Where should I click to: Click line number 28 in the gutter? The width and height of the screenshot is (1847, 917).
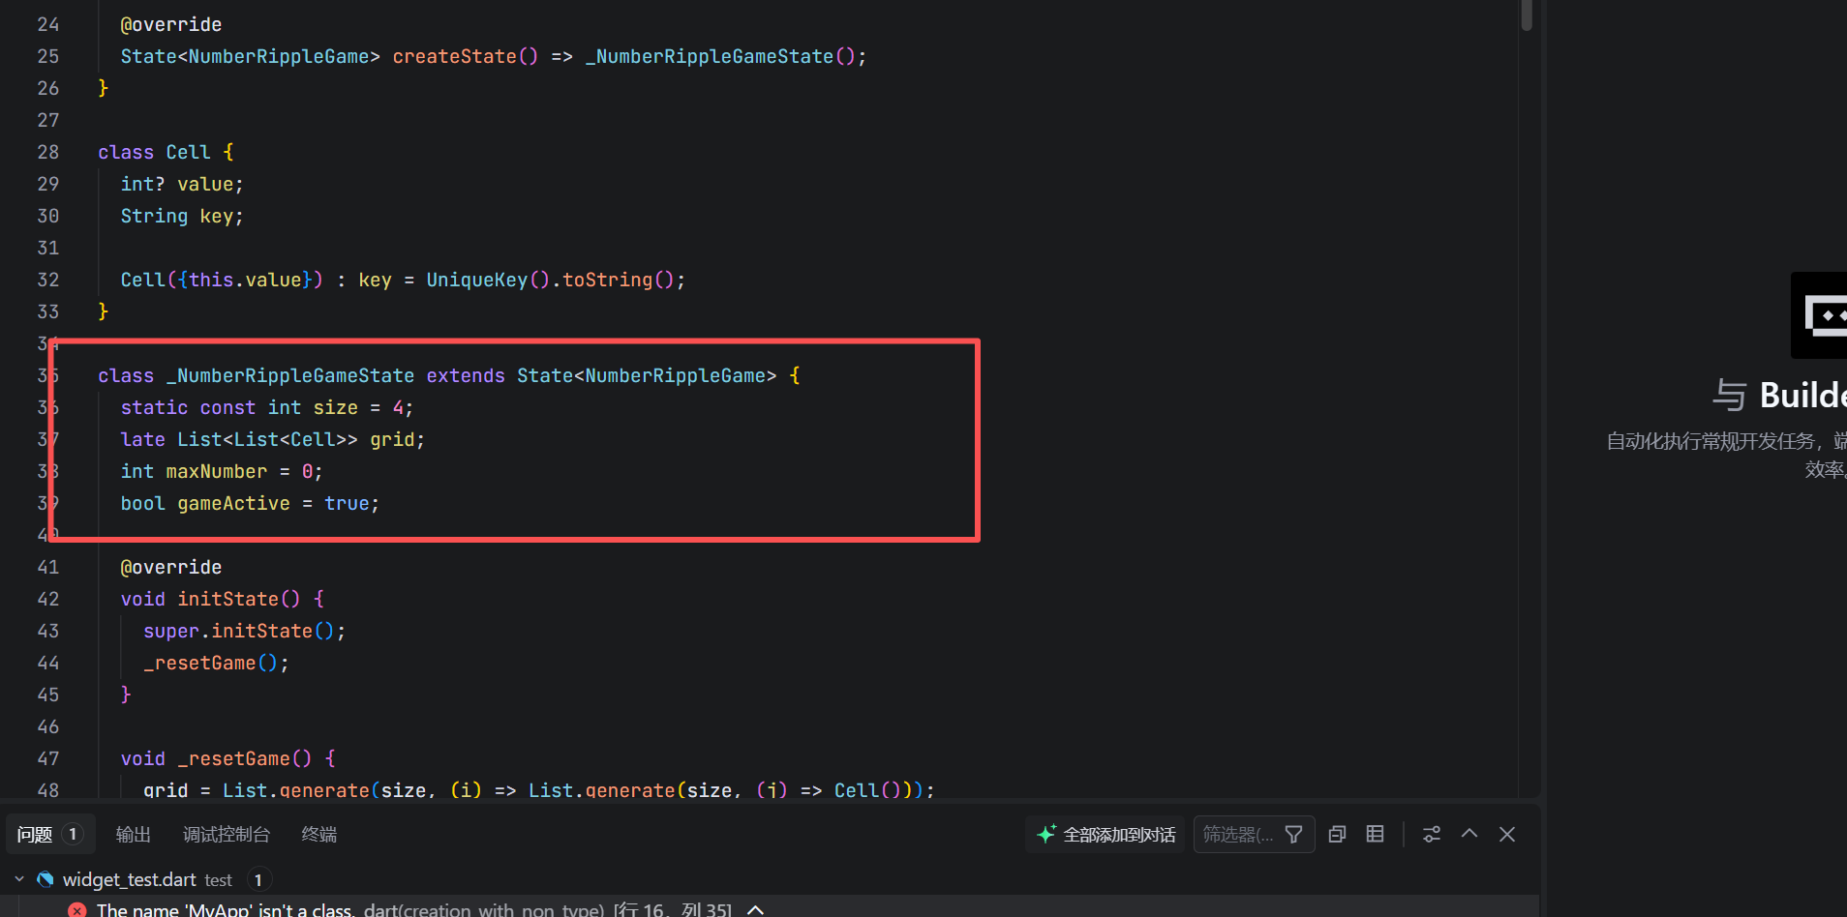48,152
